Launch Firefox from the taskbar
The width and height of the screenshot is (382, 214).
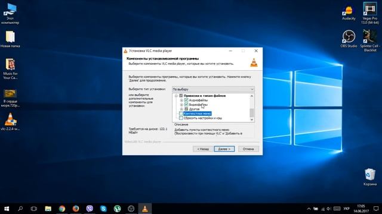pyautogui.click(x=76, y=209)
